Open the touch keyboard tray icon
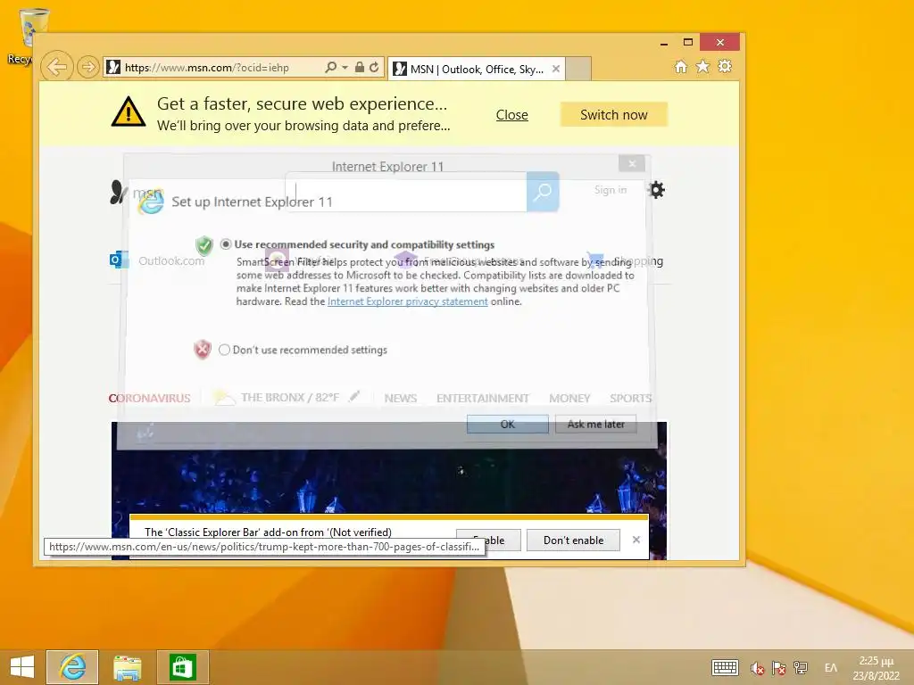914x685 pixels. tap(725, 667)
